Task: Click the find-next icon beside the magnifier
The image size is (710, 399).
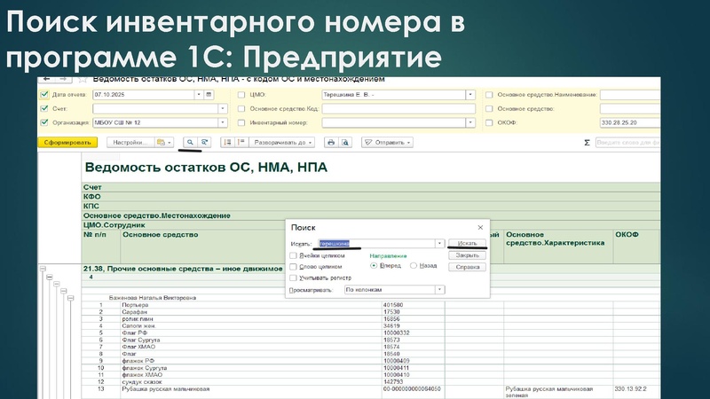Action: coord(205,142)
